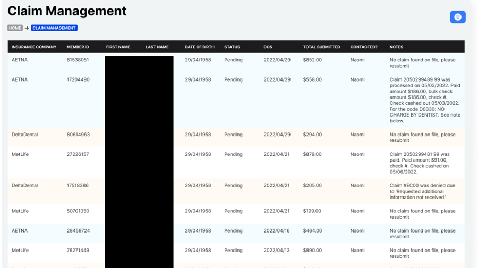Viewport: 478px width, 268px height.
Task: Click the denied claim #EC00 note
Action: pyautogui.click(x=422, y=192)
